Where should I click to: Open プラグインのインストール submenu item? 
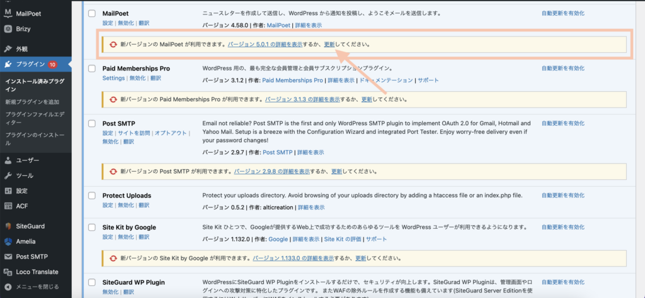point(35,139)
